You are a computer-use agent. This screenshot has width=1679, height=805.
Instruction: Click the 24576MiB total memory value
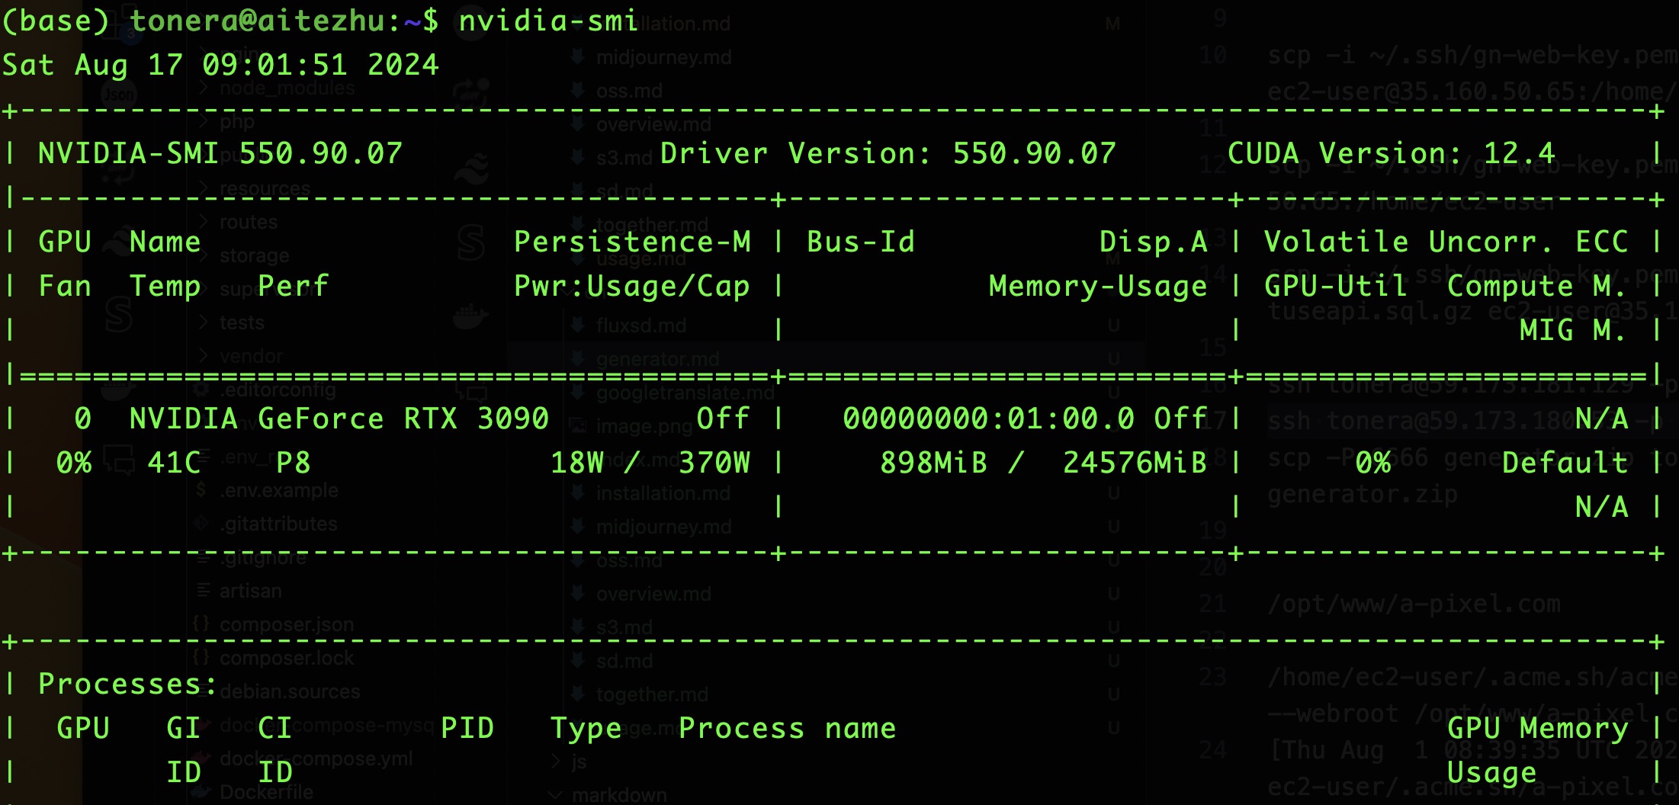tap(1135, 463)
